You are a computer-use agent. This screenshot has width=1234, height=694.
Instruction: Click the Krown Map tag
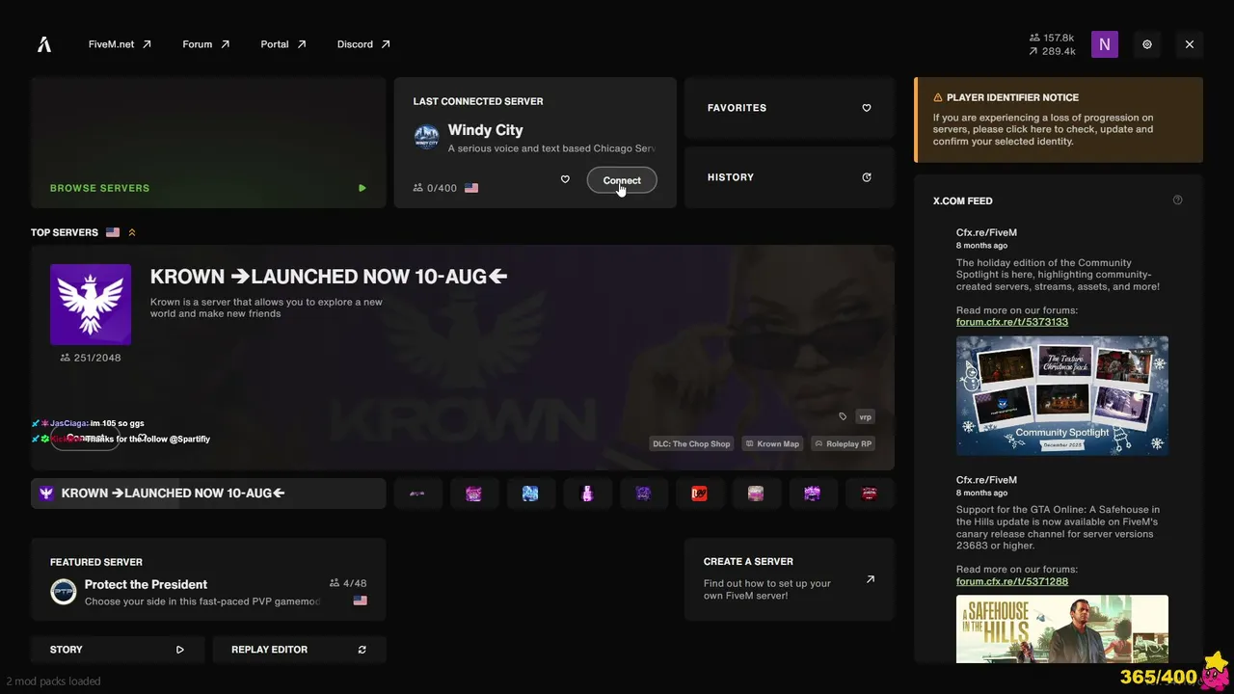pos(772,444)
